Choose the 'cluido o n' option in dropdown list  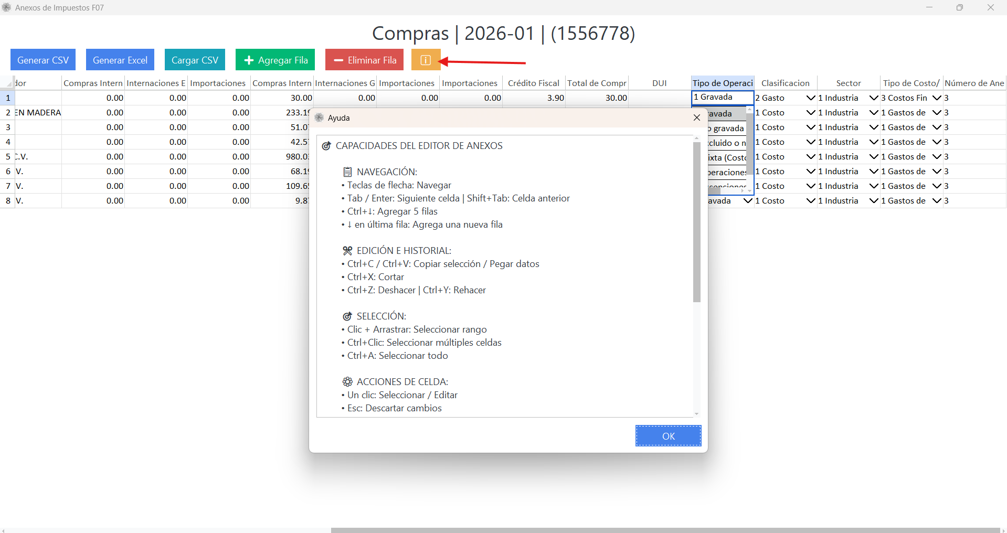click(726, 143)
